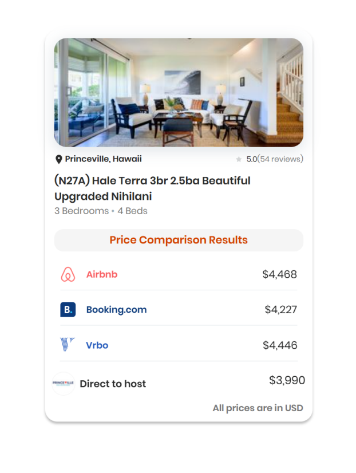Click the direct price $3,990
Screen dimensions: 356x473
(x=287, y=380)
